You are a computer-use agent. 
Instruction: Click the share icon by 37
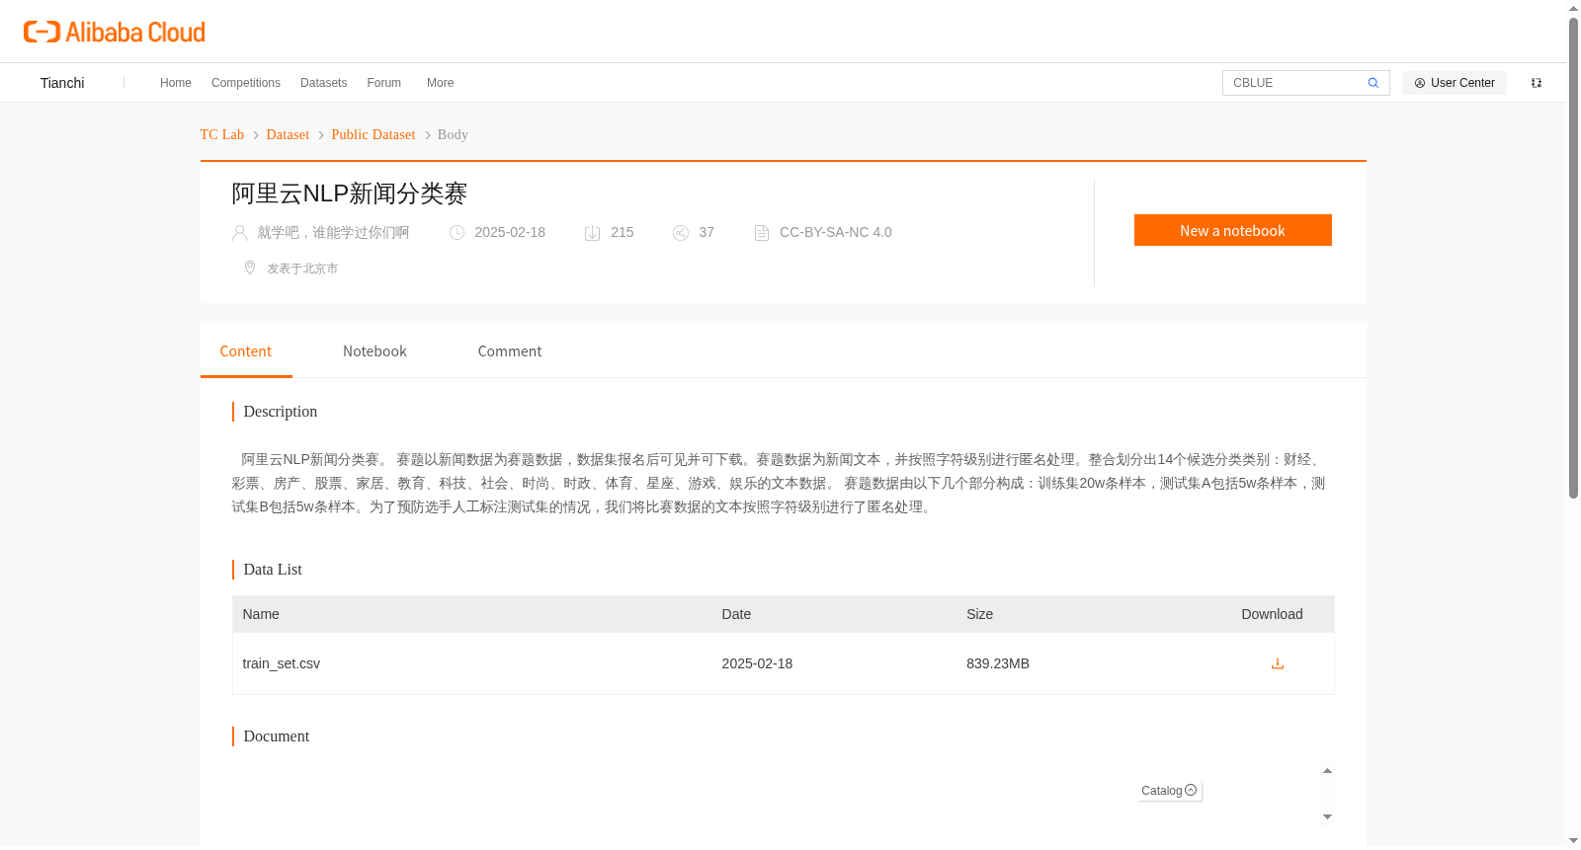(681, 233)
